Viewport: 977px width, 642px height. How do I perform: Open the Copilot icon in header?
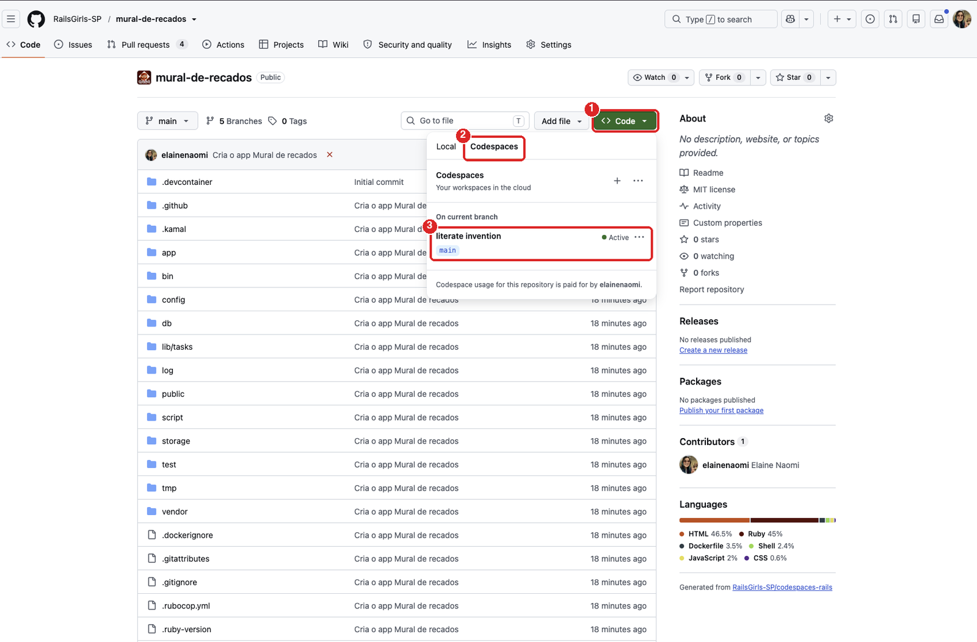[790, 19]
